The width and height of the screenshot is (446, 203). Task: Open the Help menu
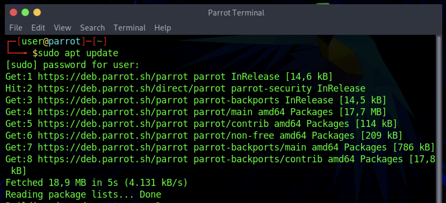tap(163, 28)
